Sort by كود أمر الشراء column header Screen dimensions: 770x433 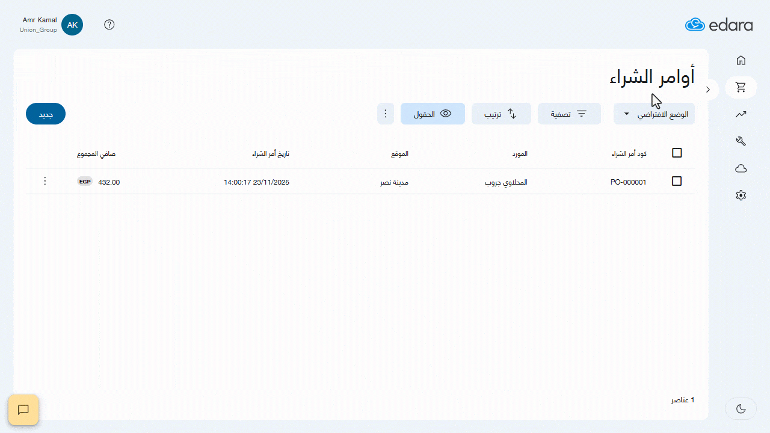click(x=629, y=154)
